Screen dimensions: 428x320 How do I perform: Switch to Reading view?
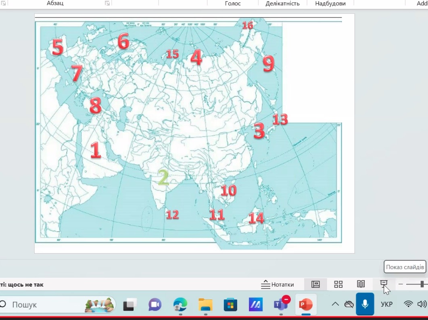(x=361, y=284)
